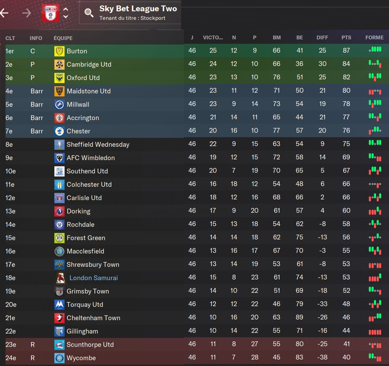This screenshot has height=366, width=389.
Task: Click Chester's form indicator bars
Action: 375,131
